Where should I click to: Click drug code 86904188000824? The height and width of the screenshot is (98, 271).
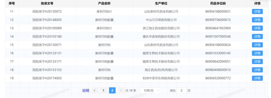click(218, 45)
